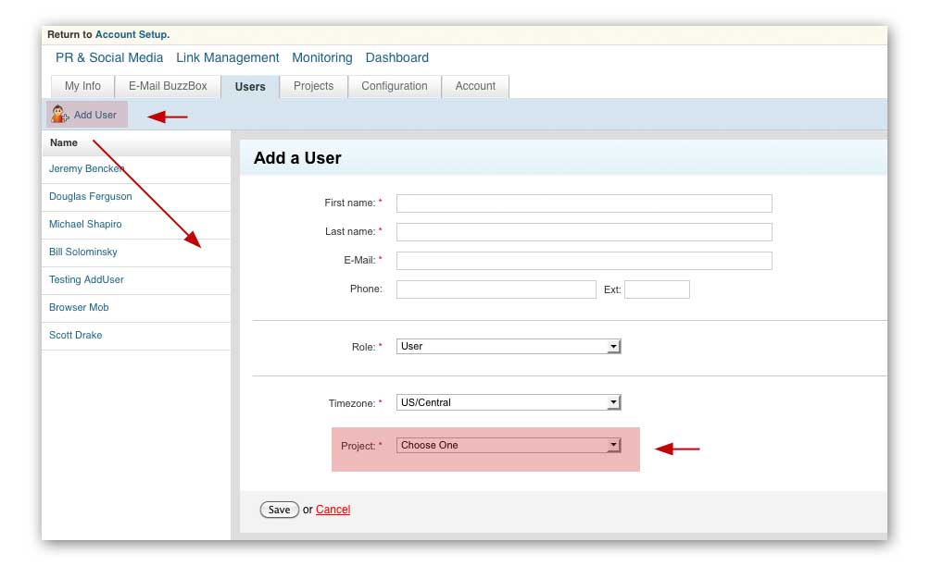Click into the Ext field
The height and width of the screenshot is (566, 930).
point(657,289)
